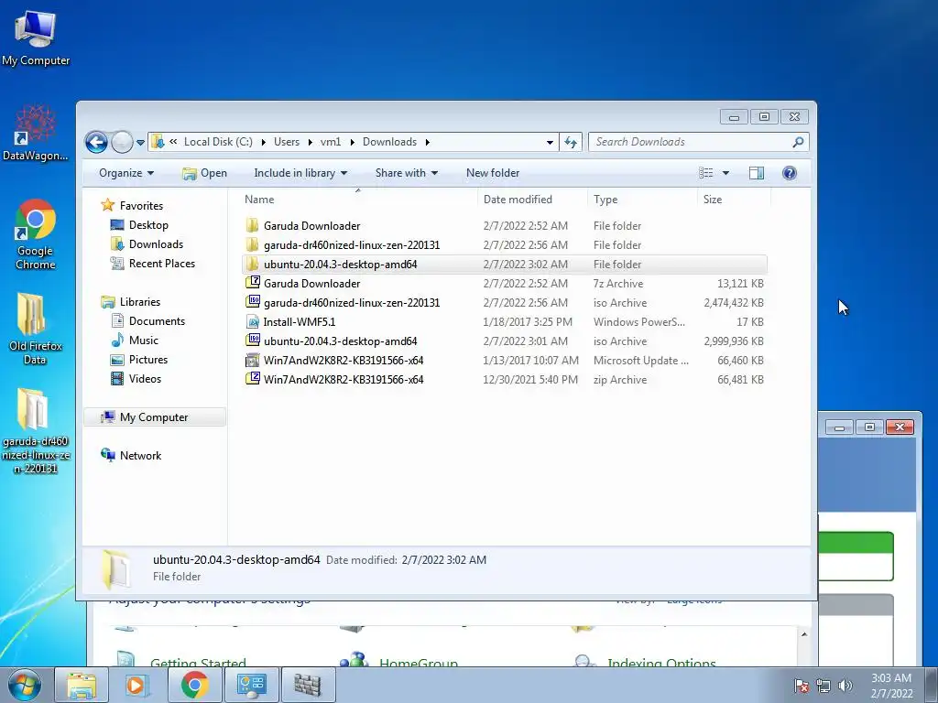
Task: Click the DataWagon desktop shortcut
Action: [x=36, y=133]
